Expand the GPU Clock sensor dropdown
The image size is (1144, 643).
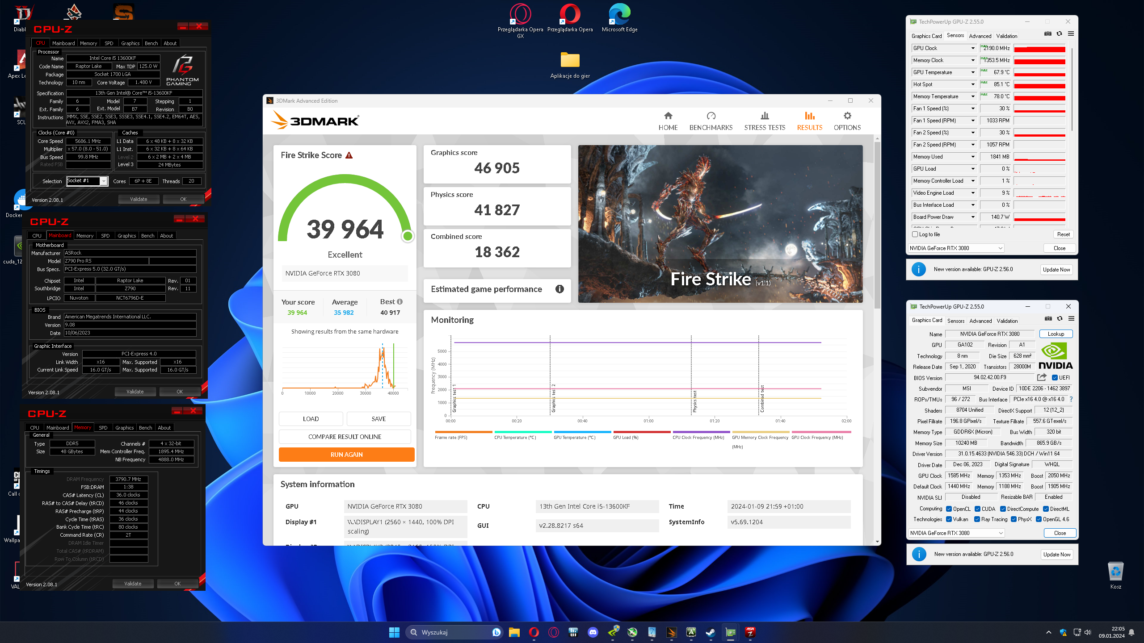coord(973,48)
